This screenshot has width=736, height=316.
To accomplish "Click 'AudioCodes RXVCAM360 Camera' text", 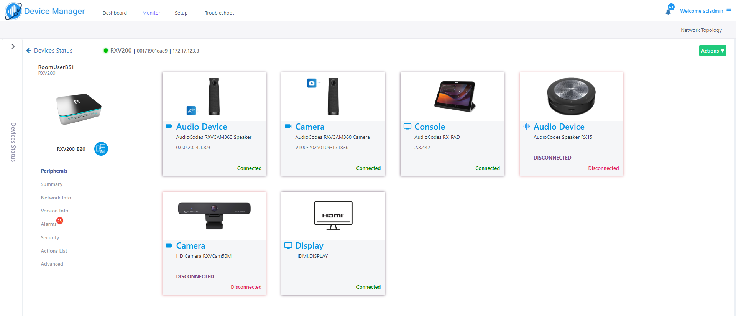I will click(x=332, y=137).
